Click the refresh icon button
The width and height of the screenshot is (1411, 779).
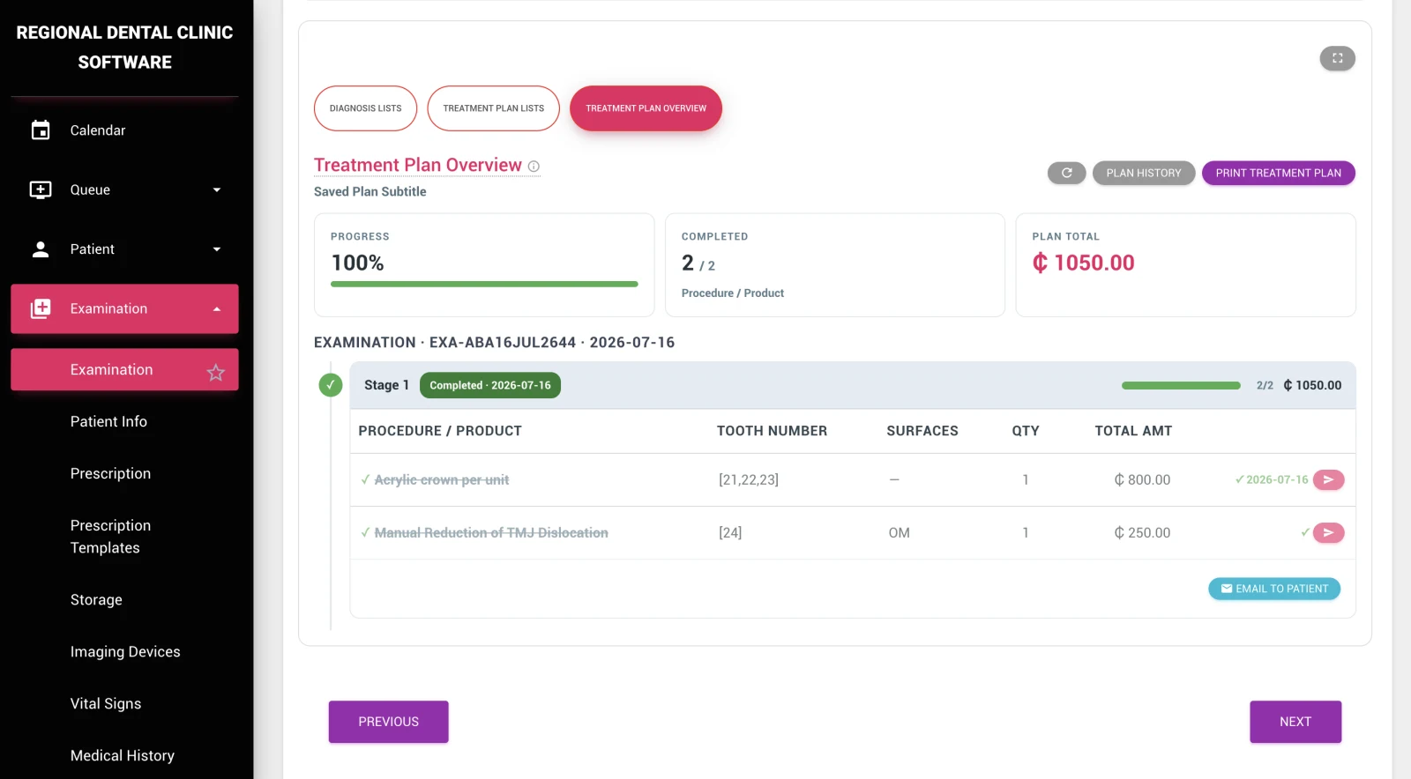coord(1066,173)
